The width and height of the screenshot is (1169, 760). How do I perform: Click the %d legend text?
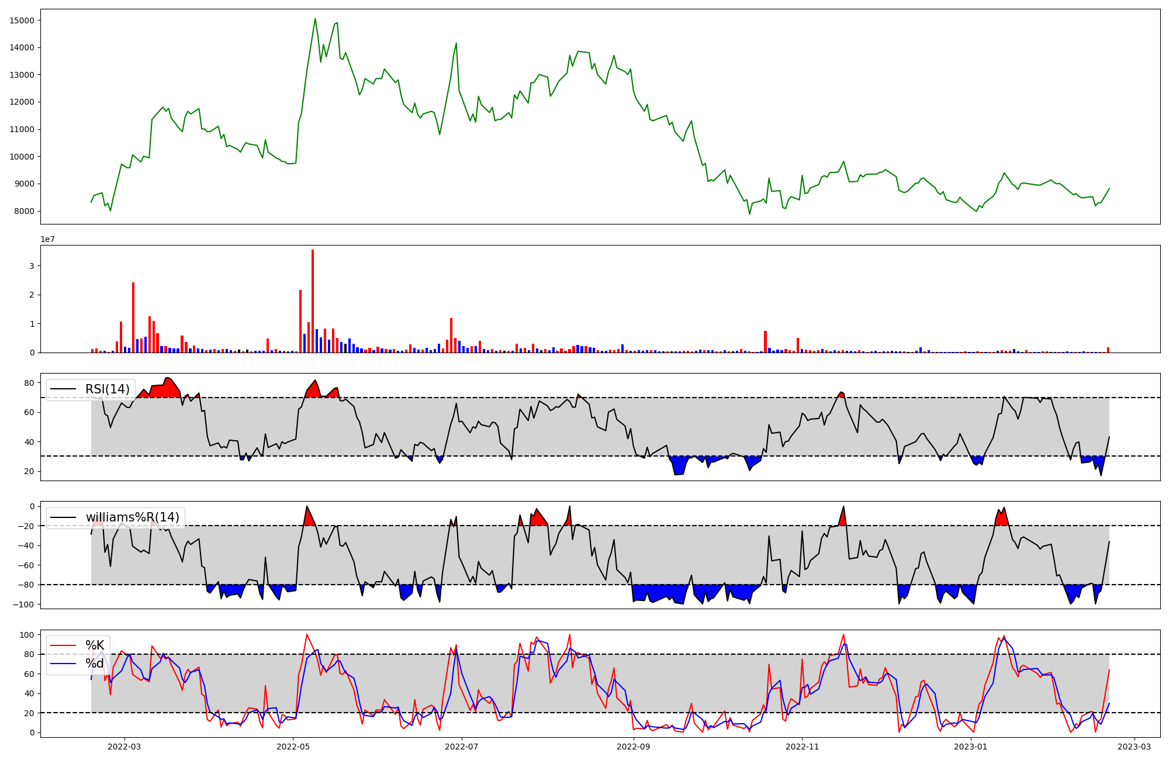(x=95, y=664)
